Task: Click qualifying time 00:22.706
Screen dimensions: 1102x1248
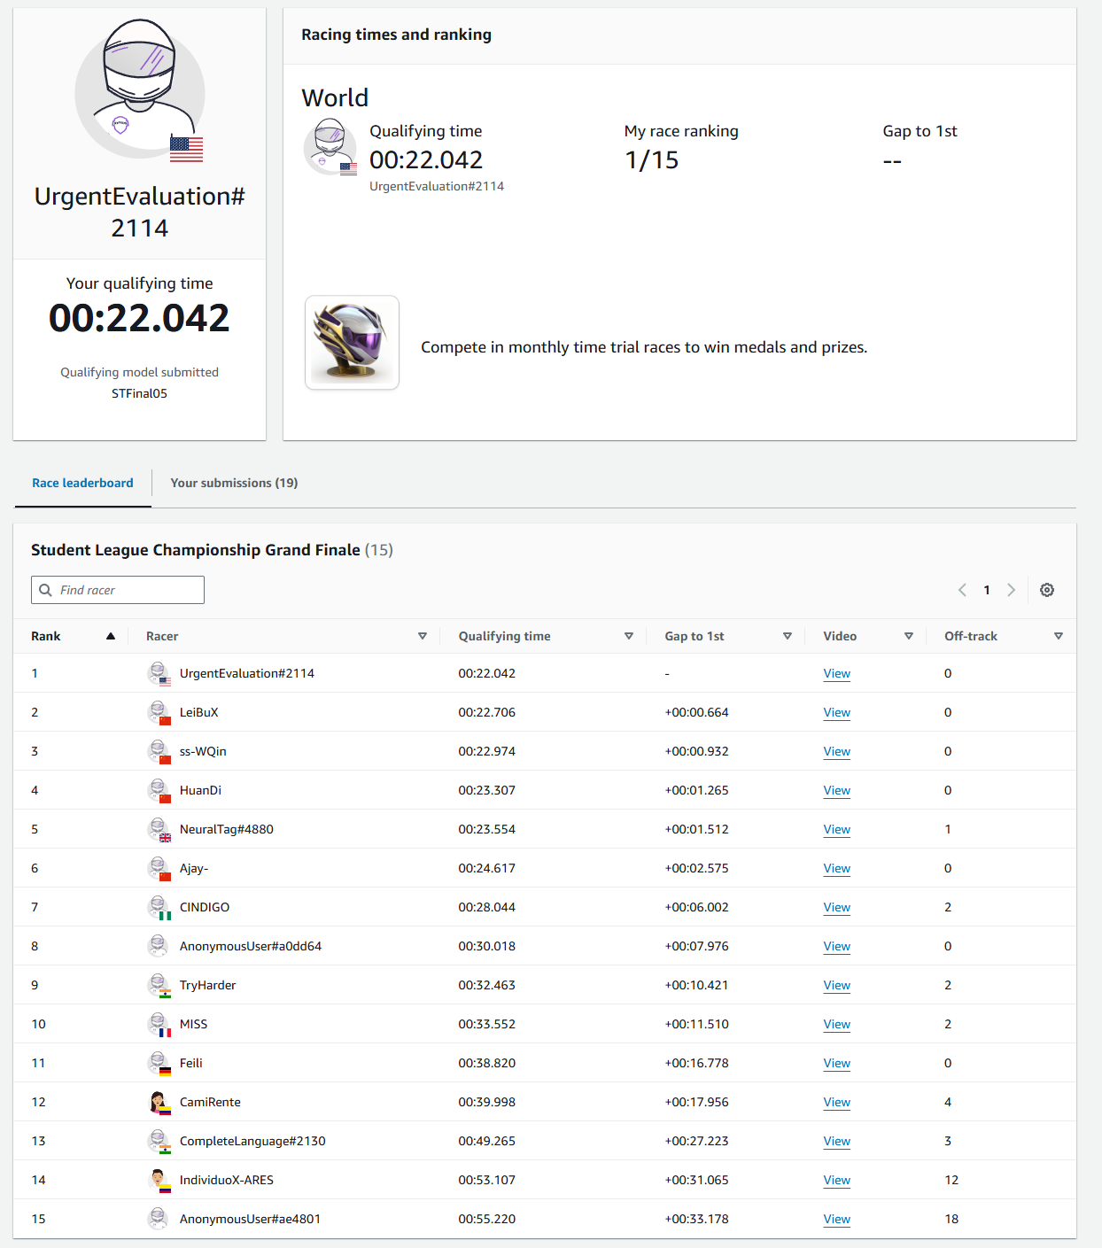Action: (486, 712)
